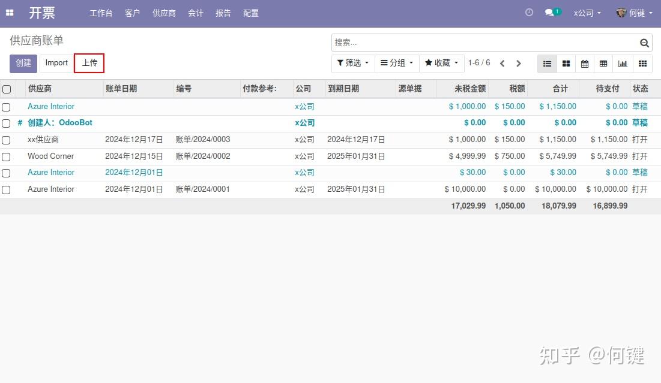
Task: Open the apps grid menu icon
Action: tap(9, 13)
